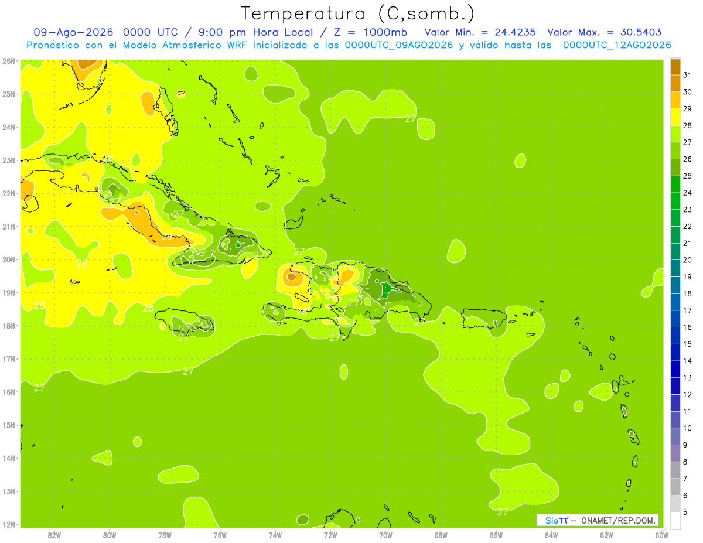This screenshot has height=543, width=703.
Task: Click the '68W' longitude axis label
Action: point(441,535)
